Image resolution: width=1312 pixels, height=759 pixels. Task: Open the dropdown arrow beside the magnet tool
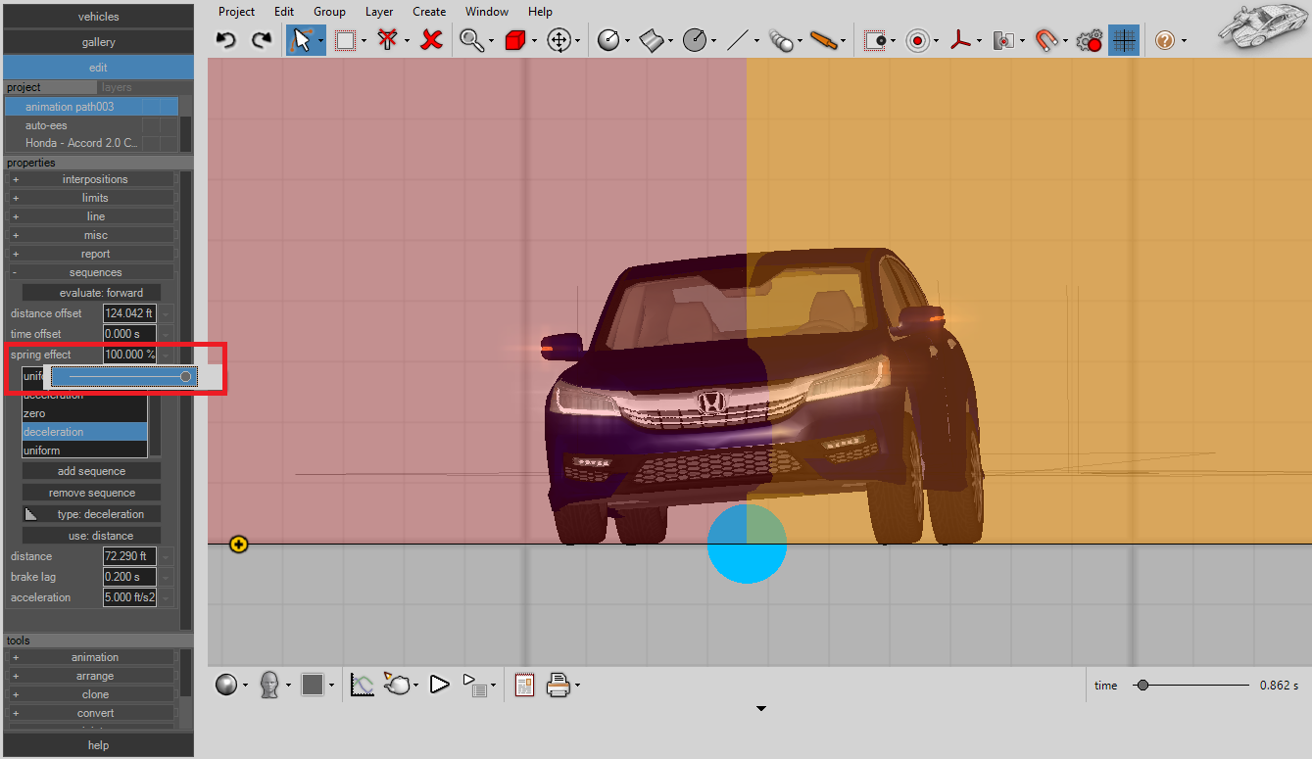[1065, 41]
